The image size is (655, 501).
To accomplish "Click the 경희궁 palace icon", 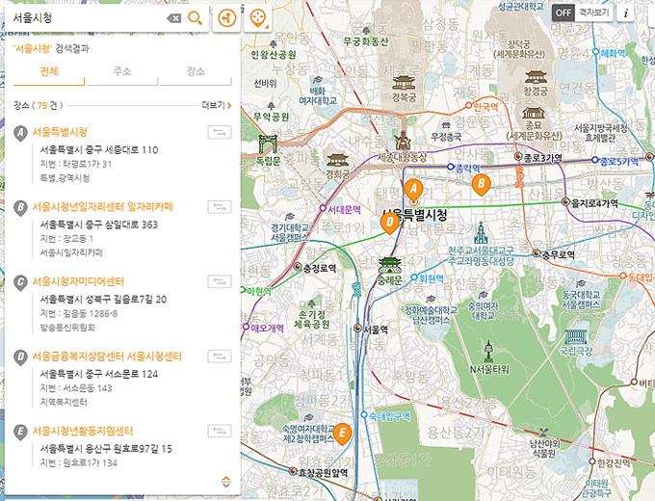I will coord(337,161).
